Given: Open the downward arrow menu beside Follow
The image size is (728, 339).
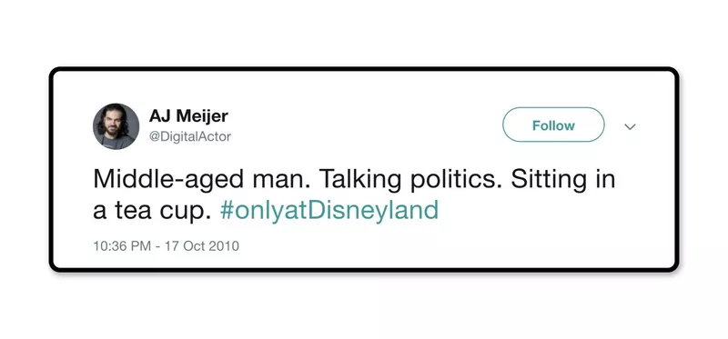Looking at the screenshot, I should click(630, 126).
